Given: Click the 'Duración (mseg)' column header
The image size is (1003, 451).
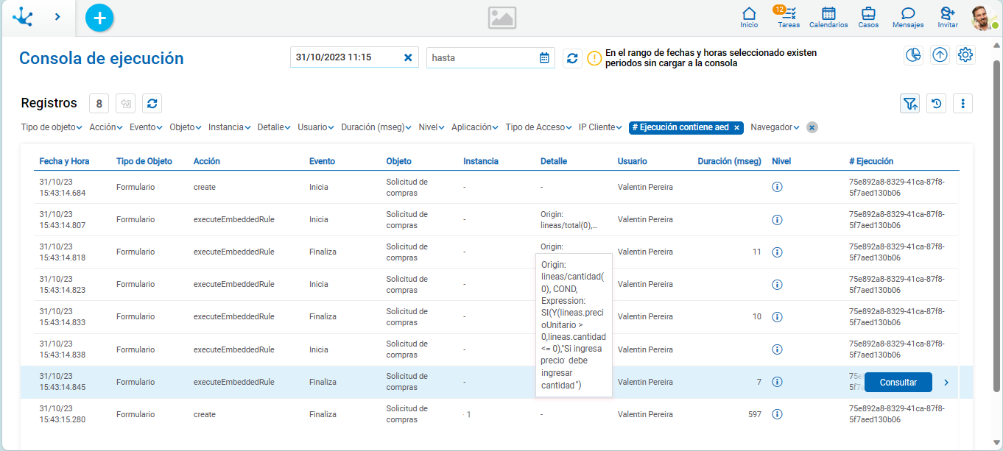Looking at the screenshot, I should click(729, 161).
